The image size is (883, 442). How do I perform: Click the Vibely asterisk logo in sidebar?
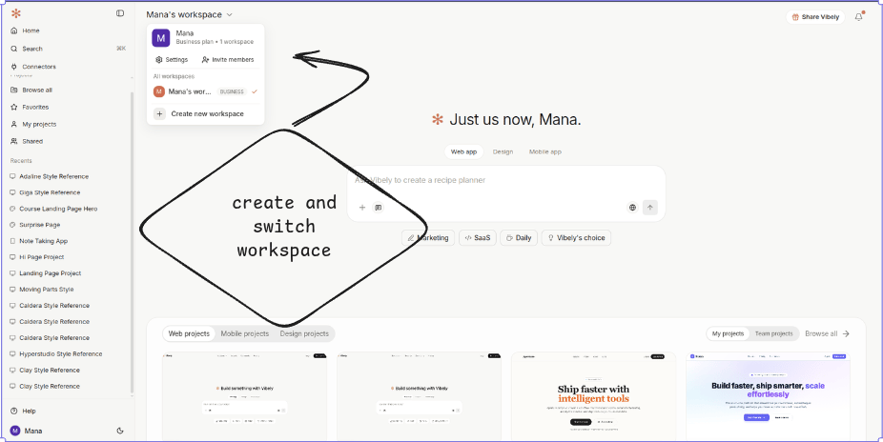tap(16, 13)
